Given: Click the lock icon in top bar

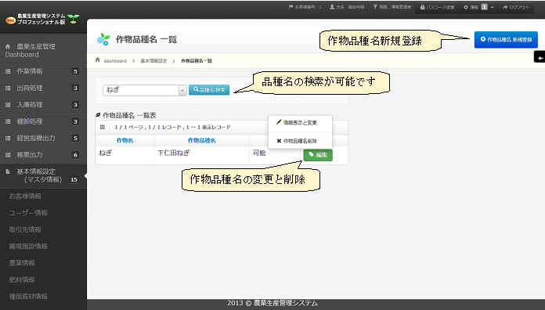Looking at the screenshot, I should 422,6.
